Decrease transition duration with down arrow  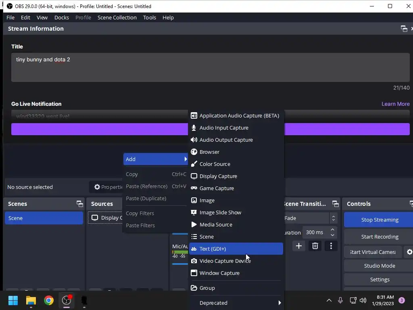pyautogui.click(x=333, y=235)
